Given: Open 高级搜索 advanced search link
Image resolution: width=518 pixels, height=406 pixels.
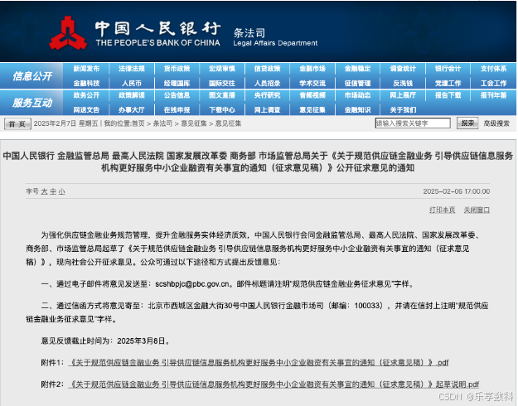Looking at the screenshot, I should click(496, 123).
